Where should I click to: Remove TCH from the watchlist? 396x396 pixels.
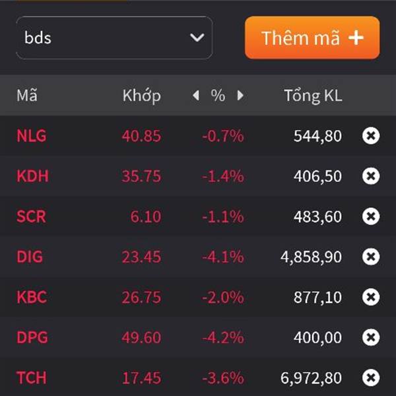click(371, 378)
